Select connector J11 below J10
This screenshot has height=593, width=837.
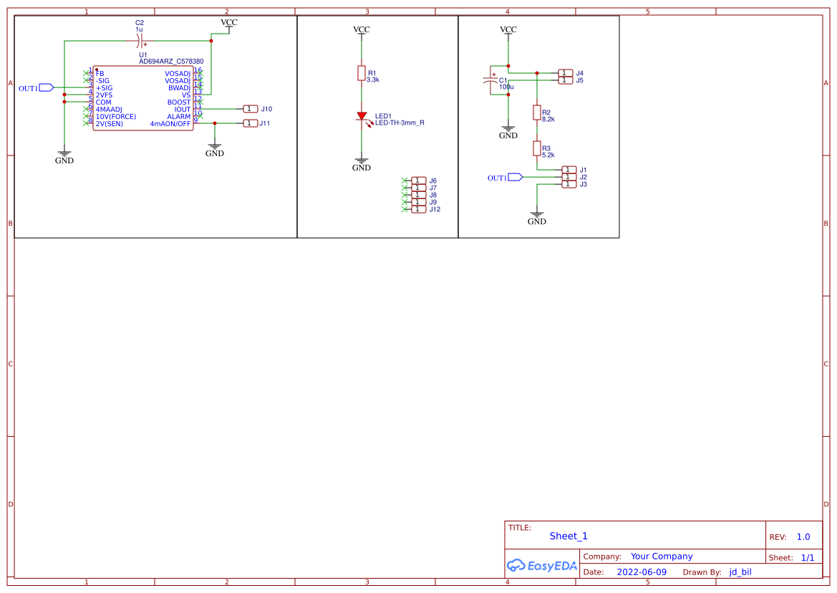click(249, 123)
